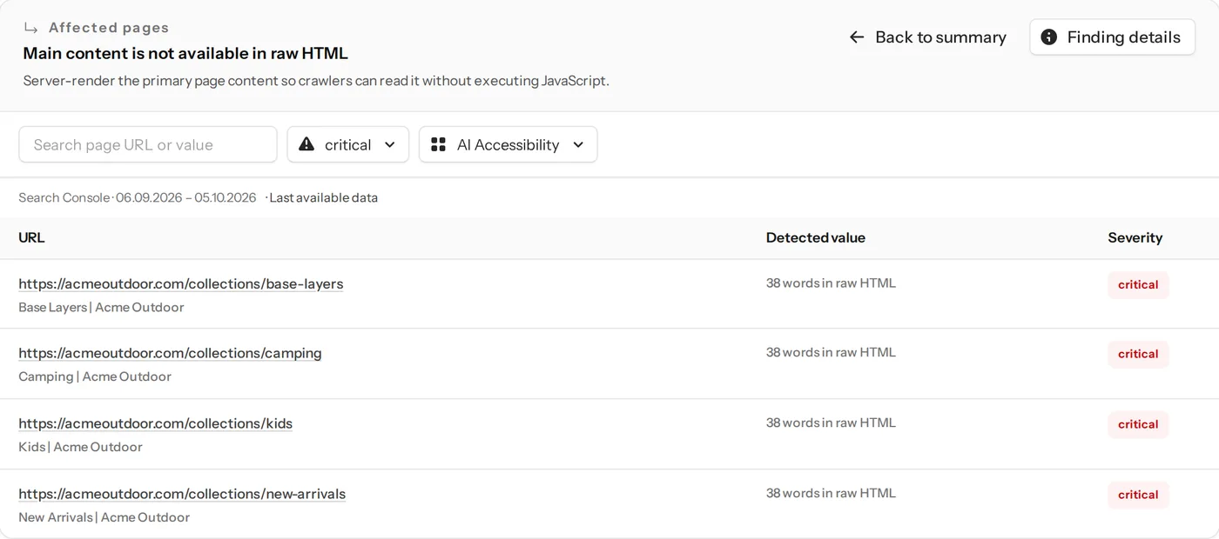
Task: Go back to summary
Action: tap(928, 37)
